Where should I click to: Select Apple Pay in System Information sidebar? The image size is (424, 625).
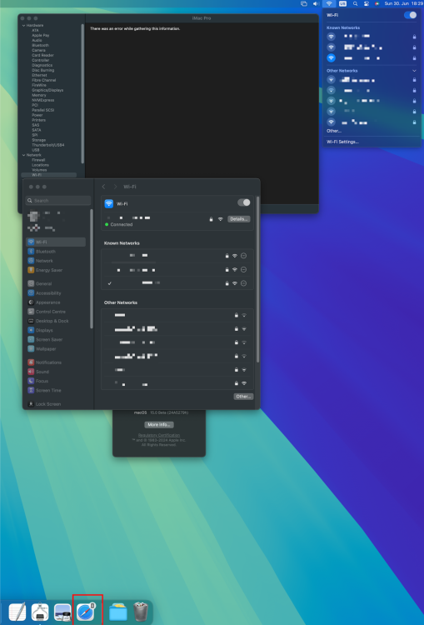pyautogui.click(x=41, y=36)
